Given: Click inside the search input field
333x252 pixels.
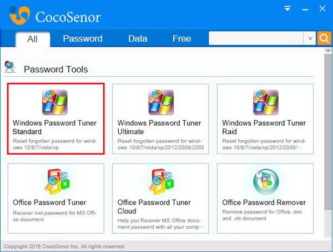Looking at the screenshot, I should (256, 38).
